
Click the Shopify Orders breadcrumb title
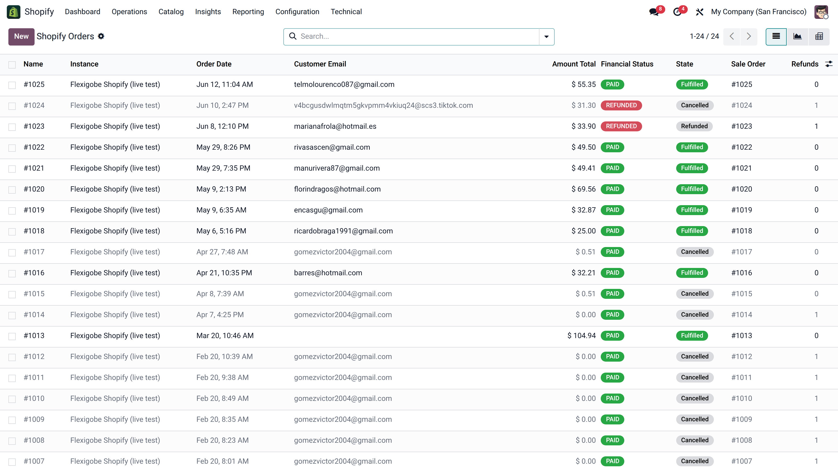[x=65, y=36]
